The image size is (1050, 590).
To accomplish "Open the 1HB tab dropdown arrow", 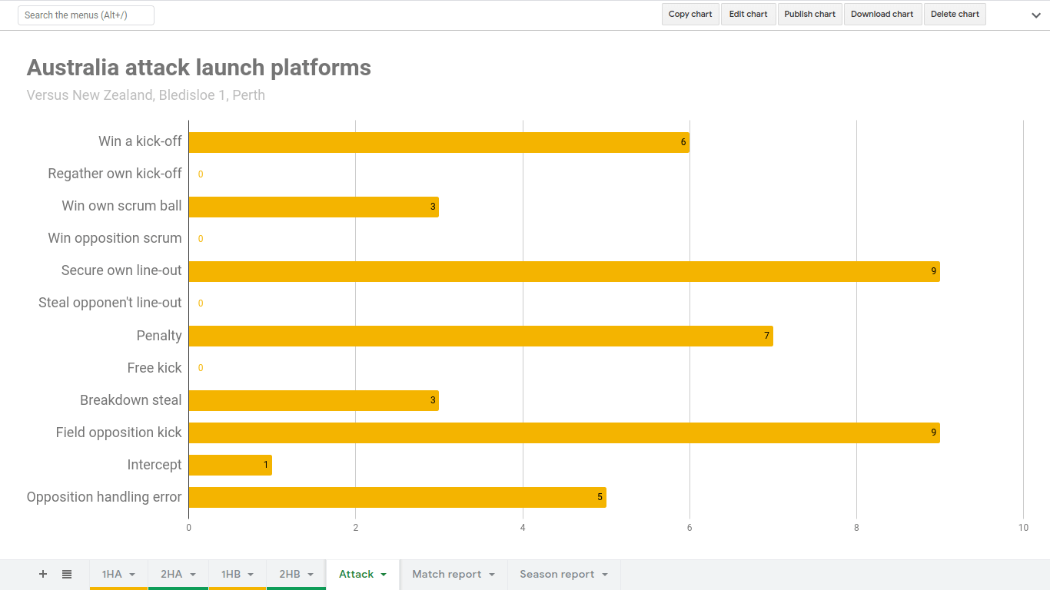I will (x=251, y=575).
